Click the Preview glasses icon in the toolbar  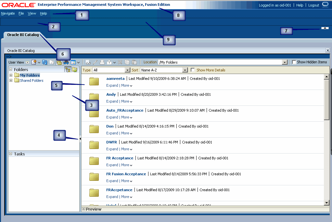pos(88,62)
